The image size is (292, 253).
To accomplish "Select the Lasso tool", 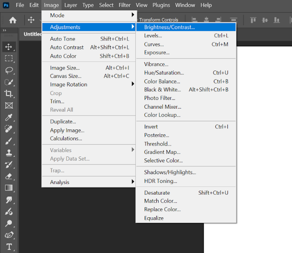I will 9,70.
